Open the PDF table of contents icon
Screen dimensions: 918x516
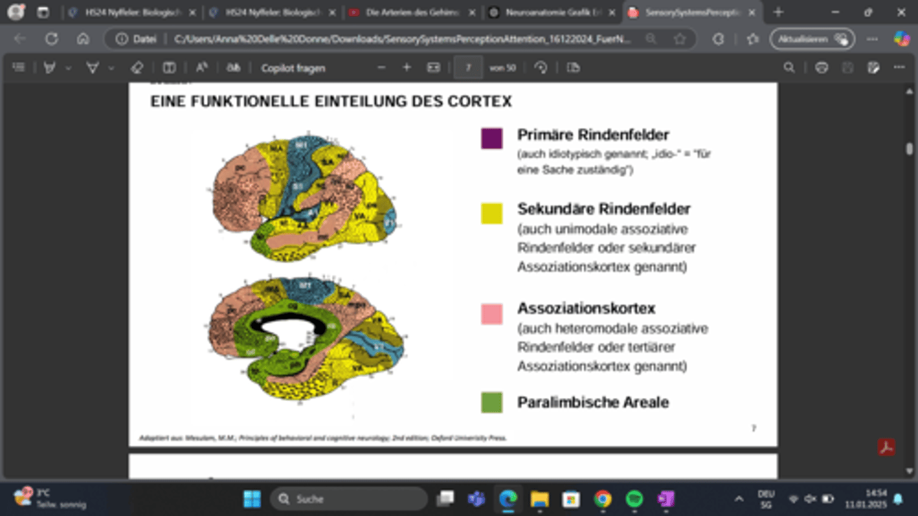click(x=19, y=68)
